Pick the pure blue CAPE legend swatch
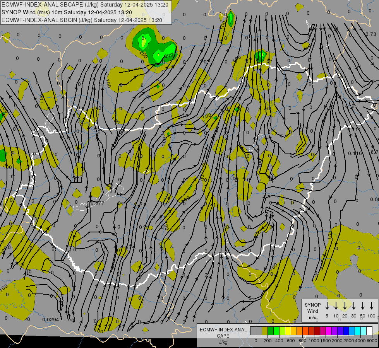 pyautogui.click(x=346, y=331)
